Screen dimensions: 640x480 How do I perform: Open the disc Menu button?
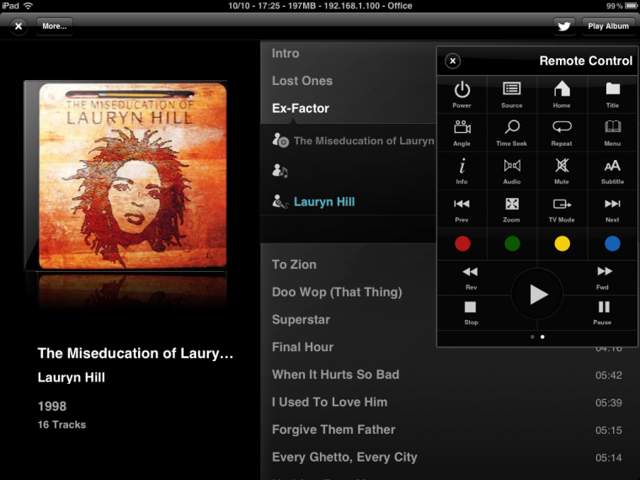coord(612,133)
